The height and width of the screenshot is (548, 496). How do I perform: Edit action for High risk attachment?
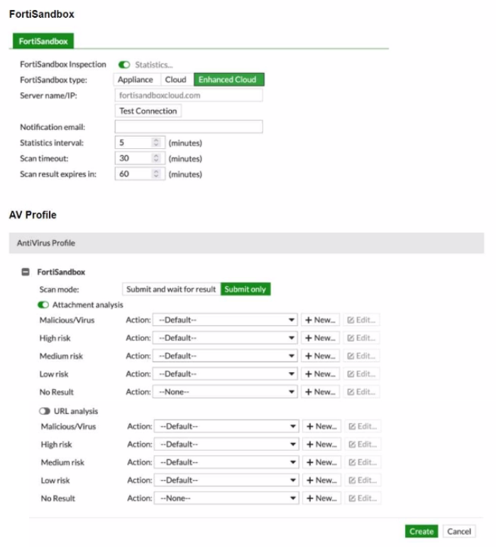361,338
